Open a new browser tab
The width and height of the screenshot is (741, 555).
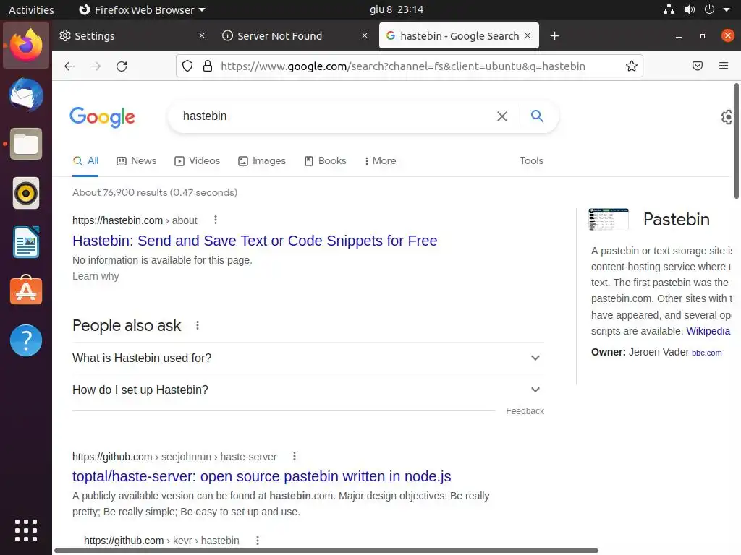554,36
